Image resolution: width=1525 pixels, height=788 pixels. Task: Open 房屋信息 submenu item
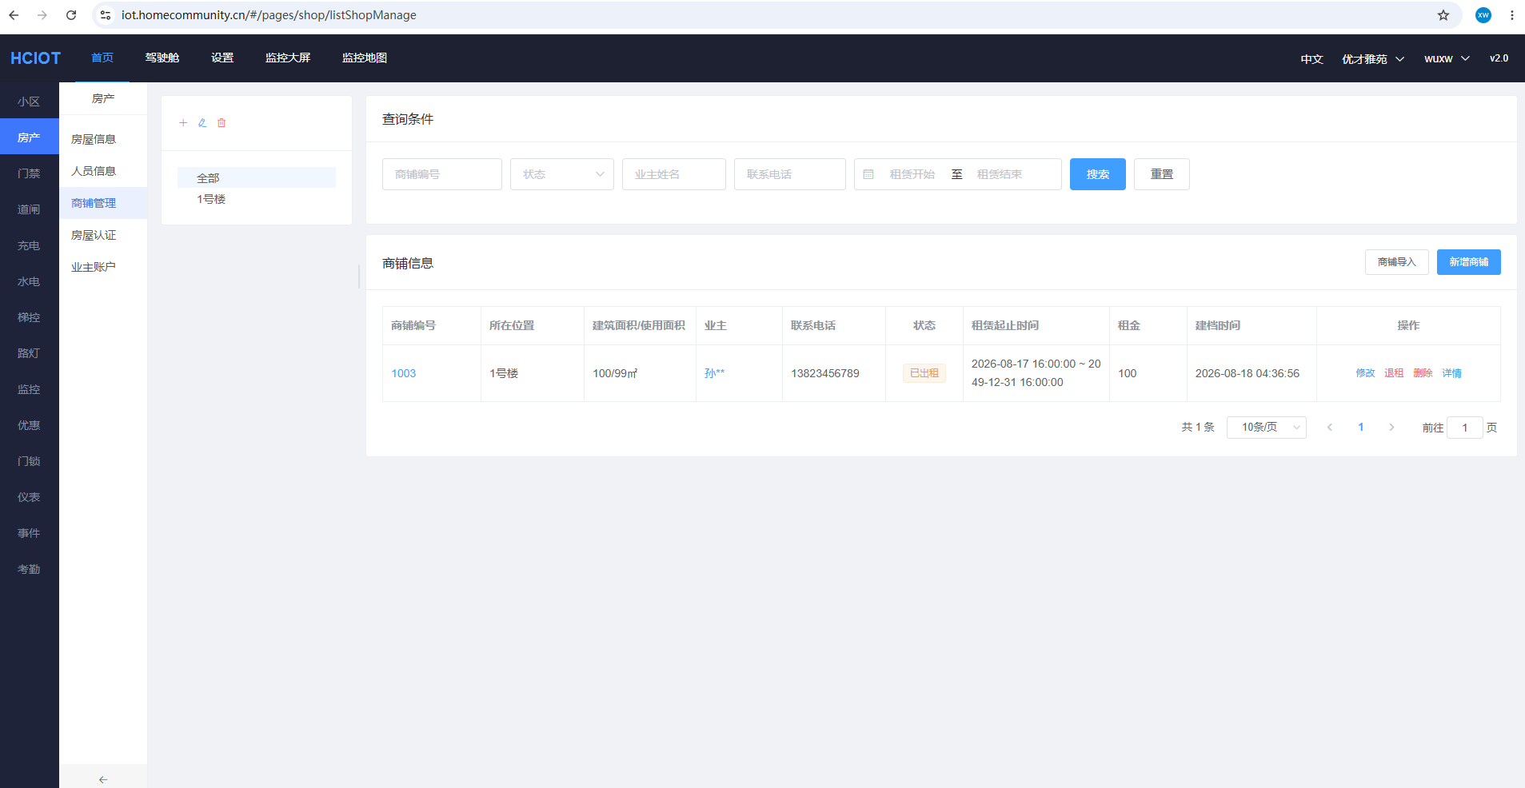click(x=103, y=139)
